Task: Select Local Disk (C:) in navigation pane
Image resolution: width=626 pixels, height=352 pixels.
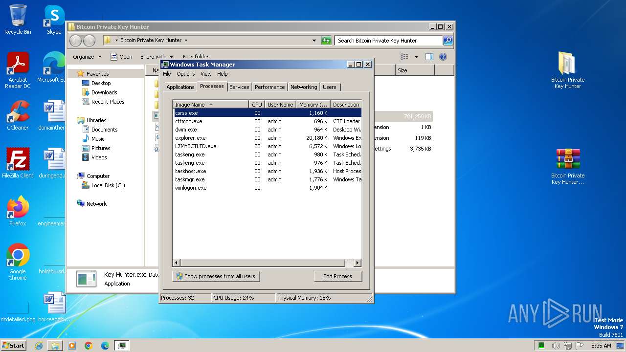Action: point(108,185)
